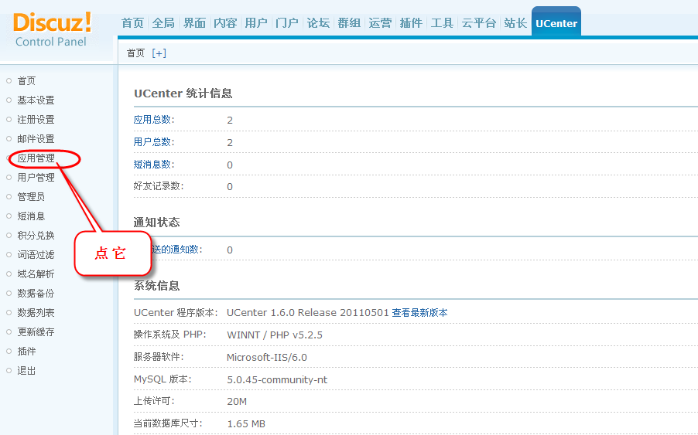The image size is (698, 435).
Task: Open 邮件设置 in the sidebar
Action: tap(36, 139)
